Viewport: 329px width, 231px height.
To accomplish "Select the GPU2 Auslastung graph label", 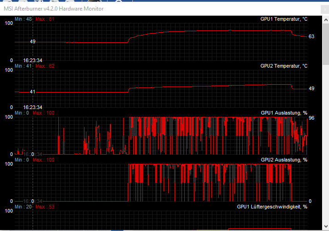I will 284,160.
